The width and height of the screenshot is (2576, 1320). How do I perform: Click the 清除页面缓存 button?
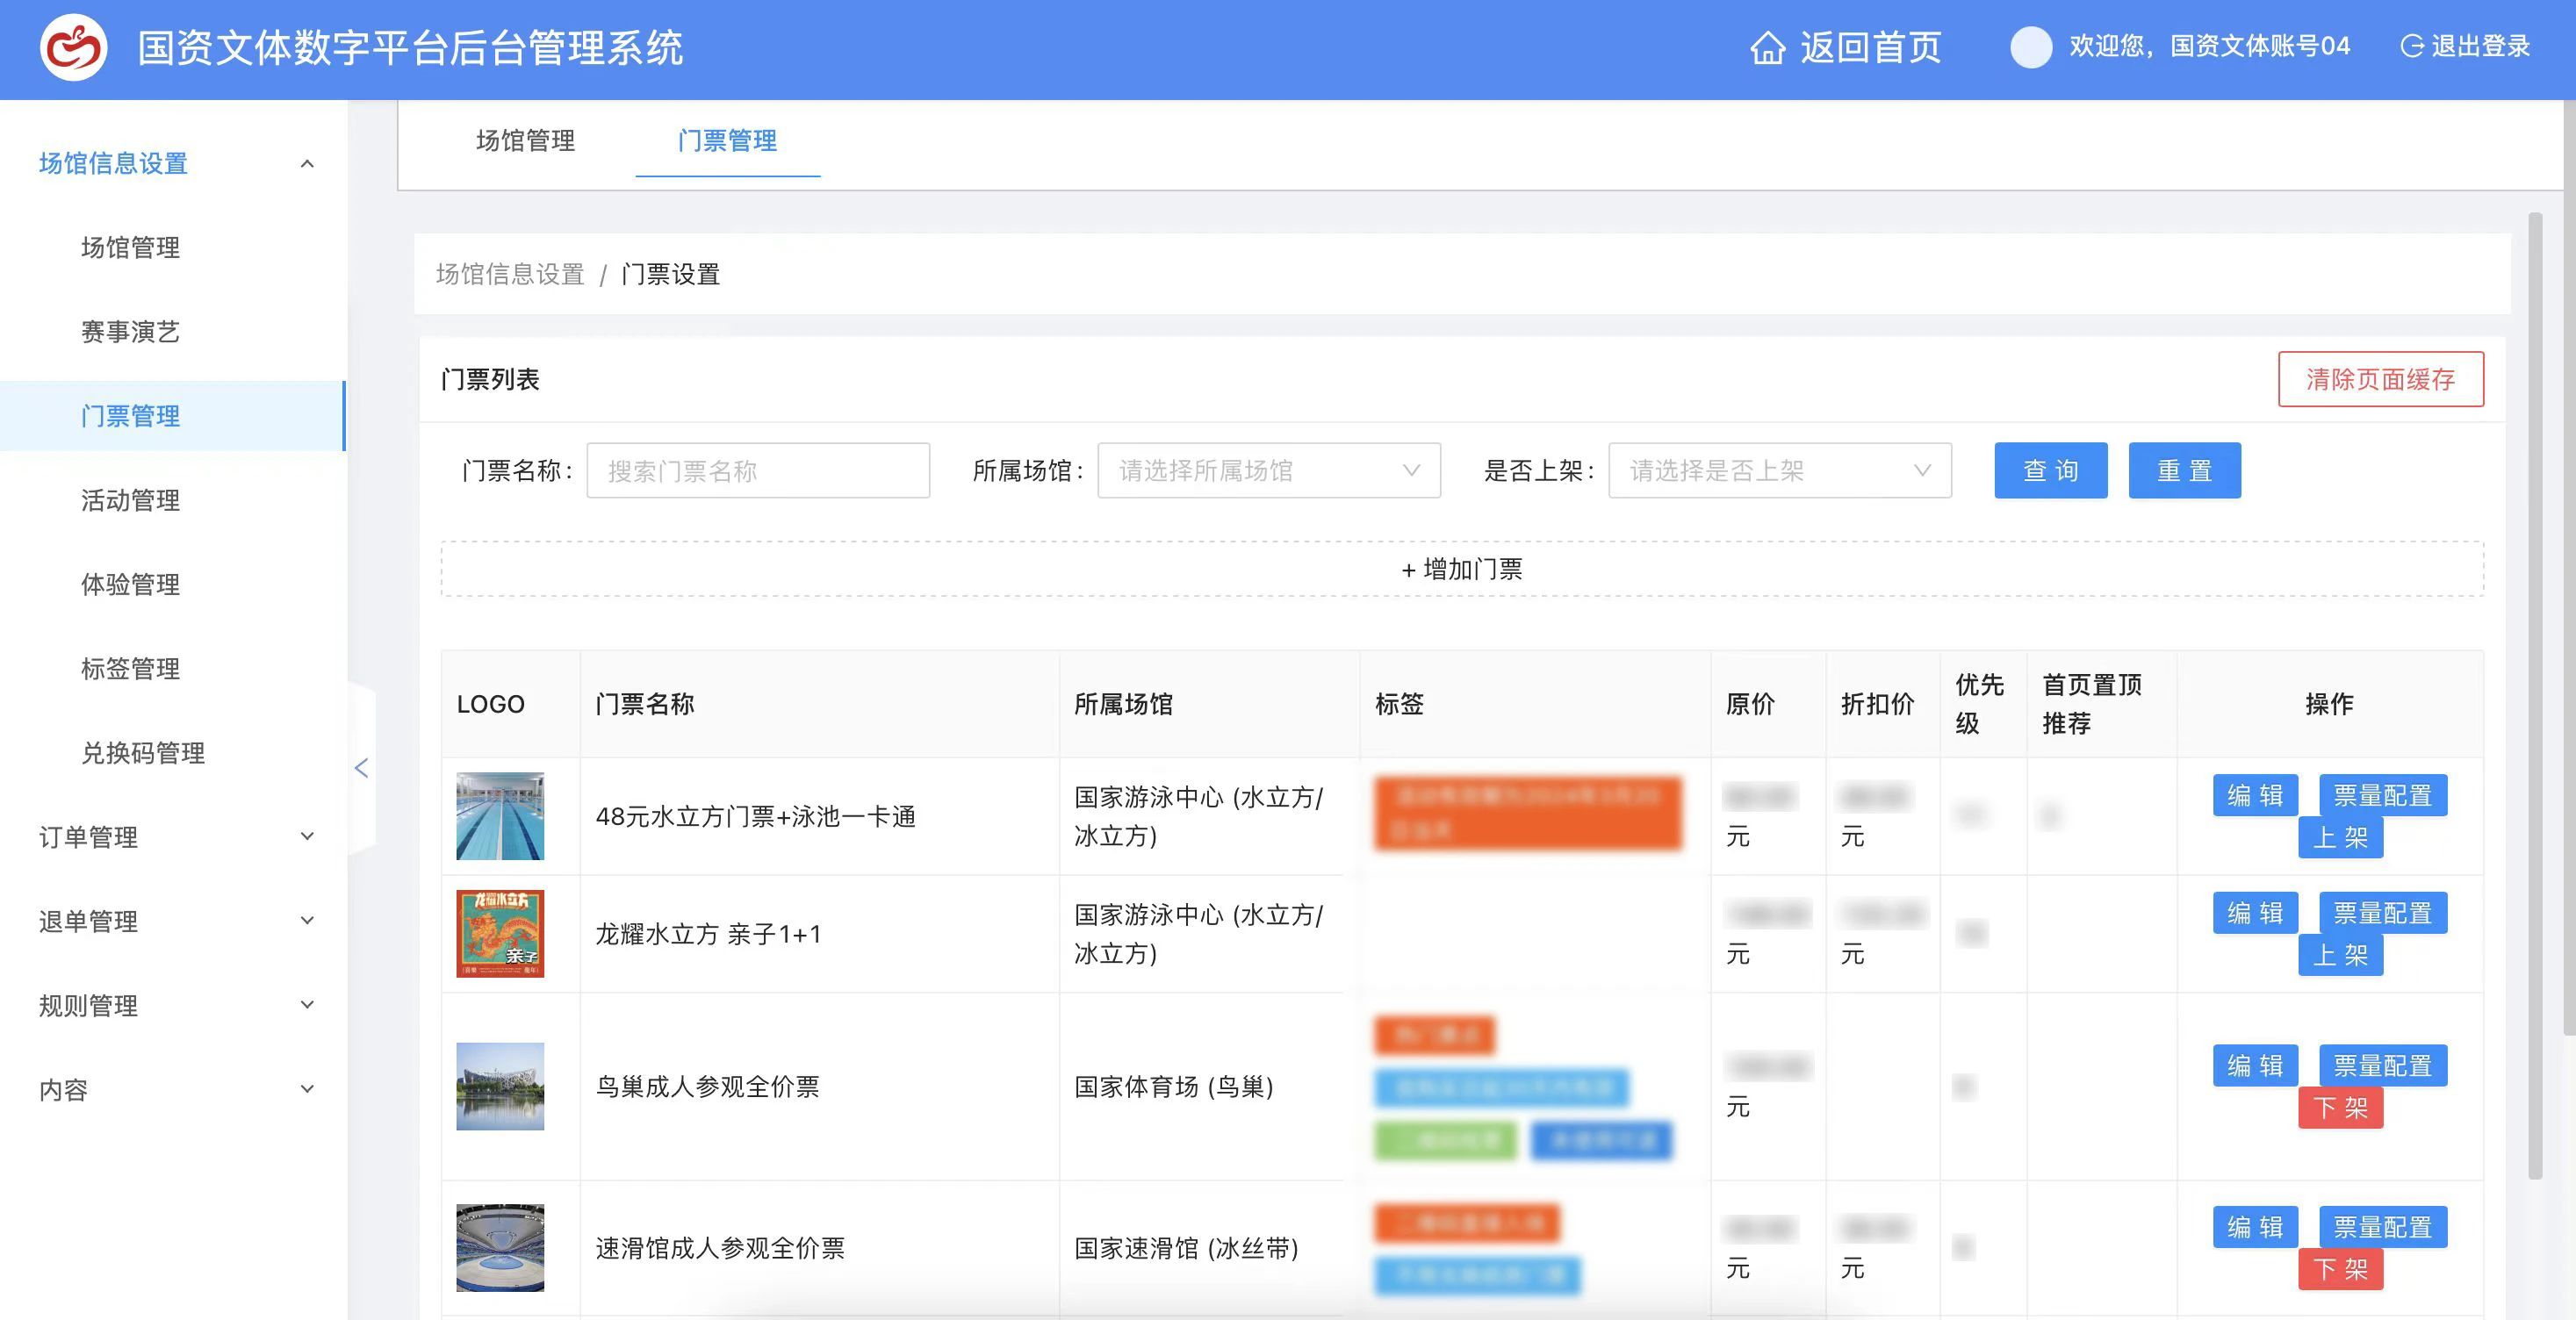pos(2380,379)
